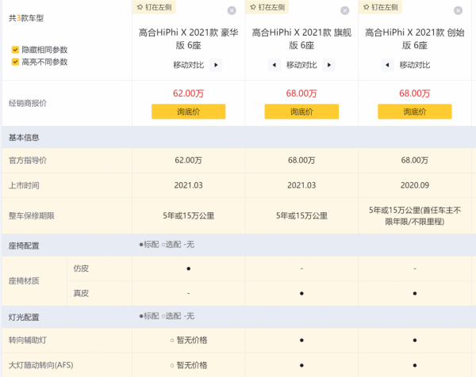Click the 座椅材质 row label

pyautogui.click(x=24, y=281)
